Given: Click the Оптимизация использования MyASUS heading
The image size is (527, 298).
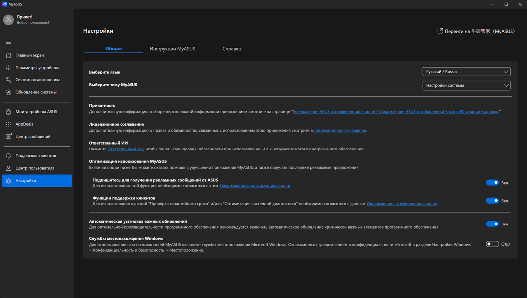Looking at the screenshot, I should coord(128,161).
